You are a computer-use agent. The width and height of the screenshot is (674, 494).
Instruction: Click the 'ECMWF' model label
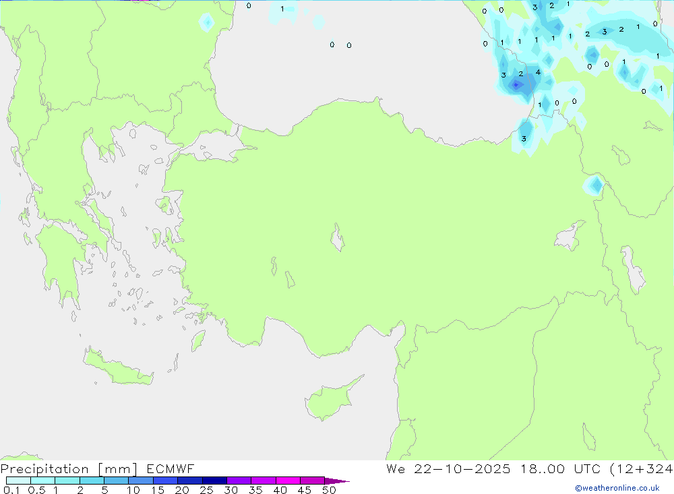[171, 468]
